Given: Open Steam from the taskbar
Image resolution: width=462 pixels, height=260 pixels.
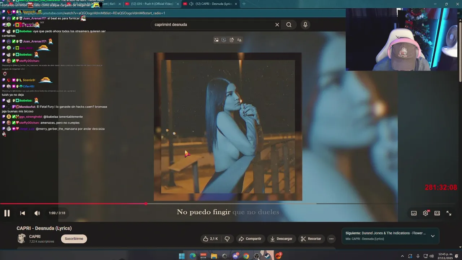Looking at the screenshot, I should point(267,256).
